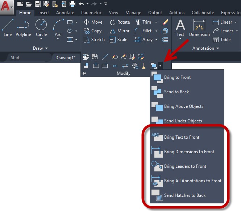Choose Bring Text to Front
This screenshot has width=241, height=211.
[187, 137]
